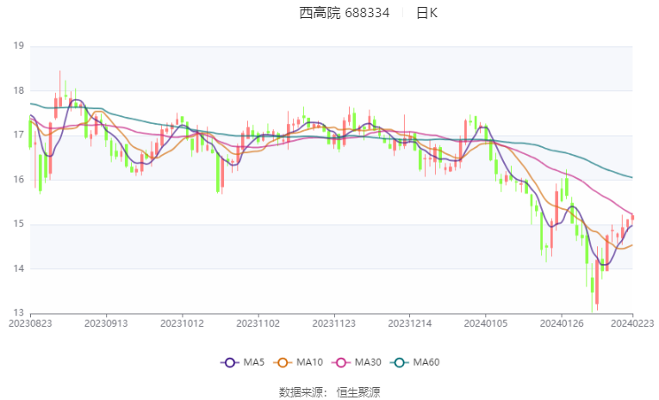Toggle the MA30 legend series
This screenshot has height=400, width=659.
pos(357,362)
